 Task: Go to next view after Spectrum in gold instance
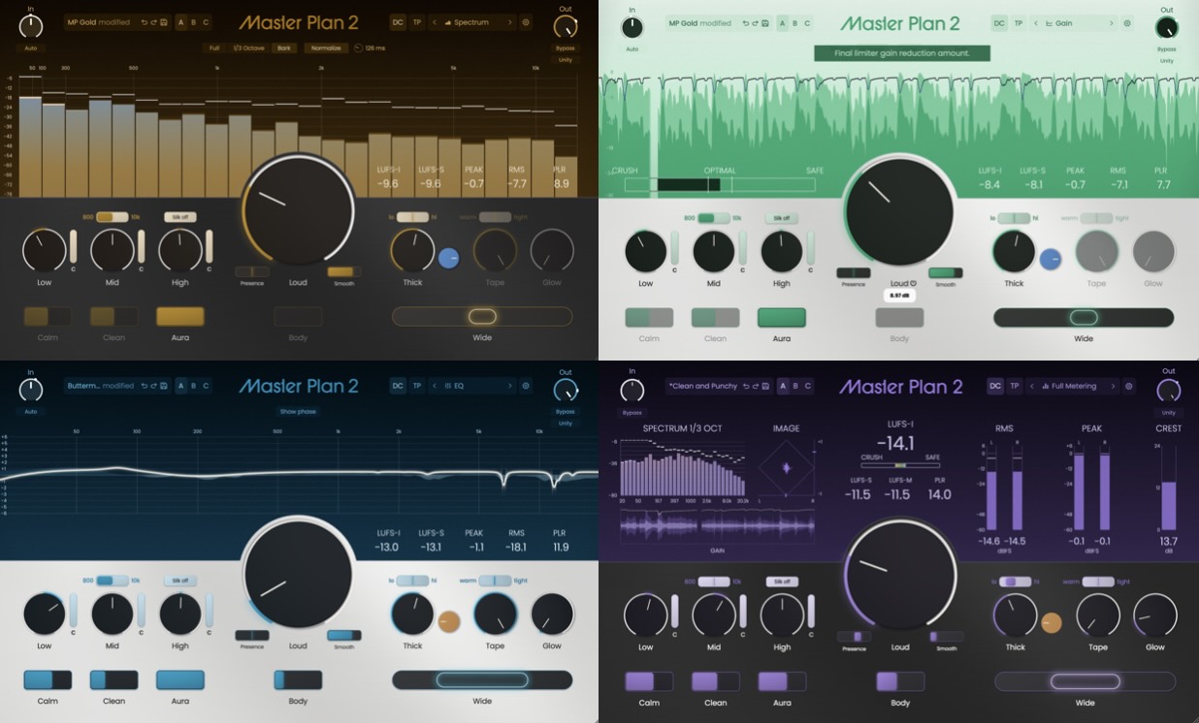point(509,22)
